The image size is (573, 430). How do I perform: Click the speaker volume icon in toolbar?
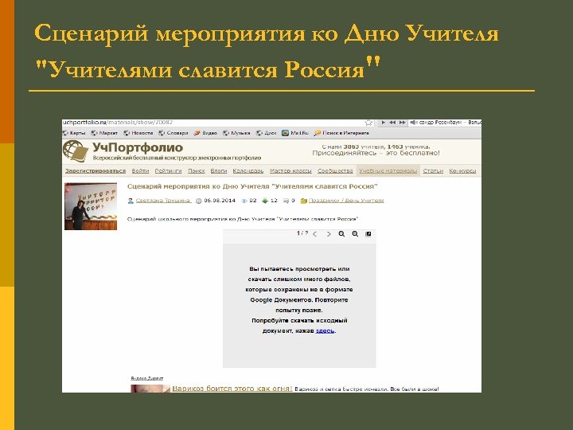click(413, 123)
